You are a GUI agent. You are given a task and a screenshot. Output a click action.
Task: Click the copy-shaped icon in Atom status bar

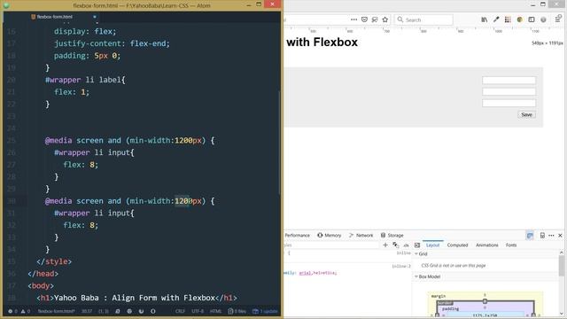pos(118,311)
